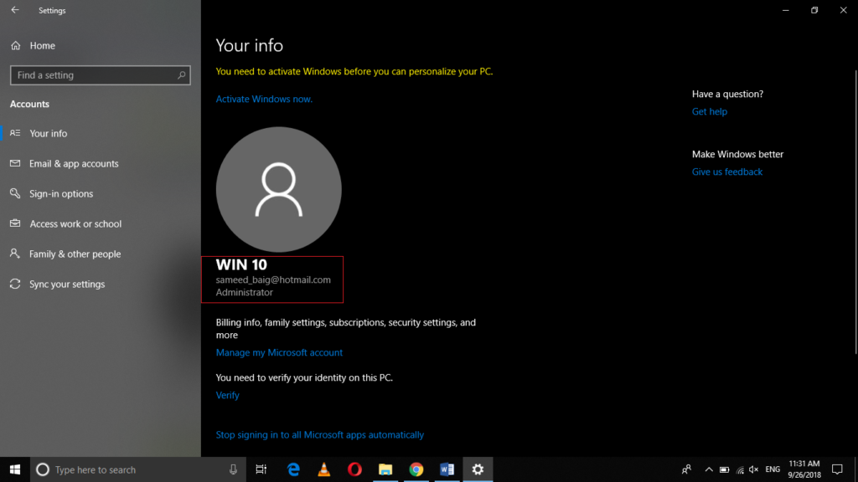Viewport: 858px width, 482px height.
Task: Click the envelope icon beside Email & app accounts
Action: tap(15, 163)
